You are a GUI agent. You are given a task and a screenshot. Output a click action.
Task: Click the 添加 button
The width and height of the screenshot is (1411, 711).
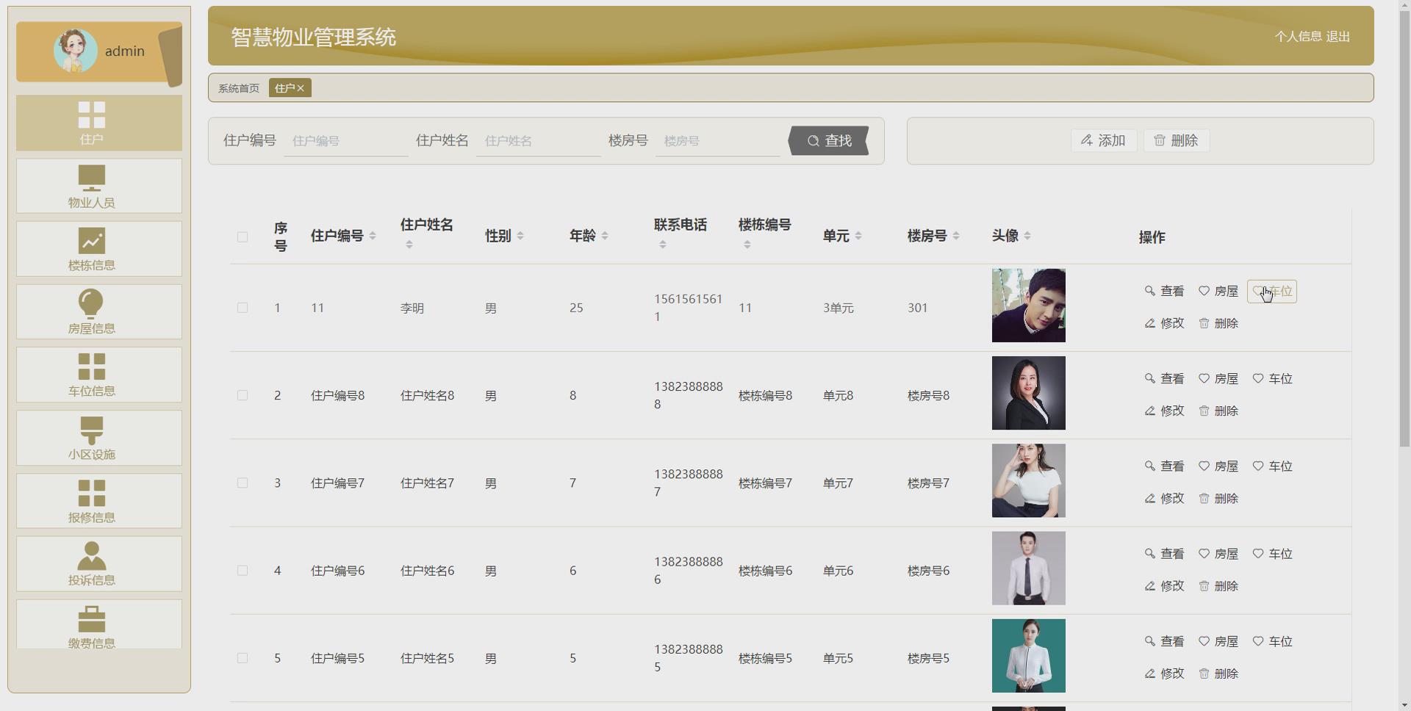(x=1104, y=140)
